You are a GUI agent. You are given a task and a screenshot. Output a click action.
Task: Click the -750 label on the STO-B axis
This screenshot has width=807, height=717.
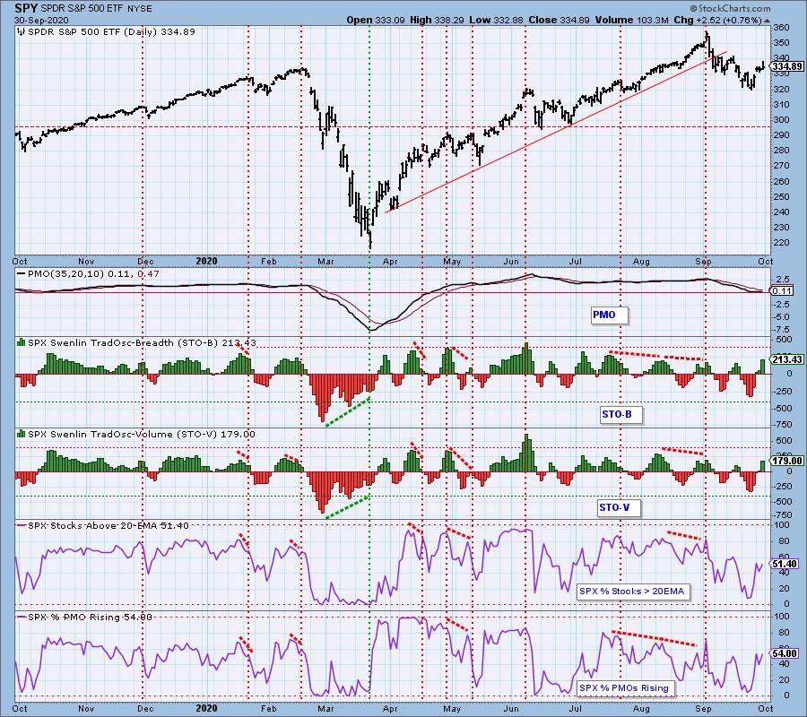point(782,424)
